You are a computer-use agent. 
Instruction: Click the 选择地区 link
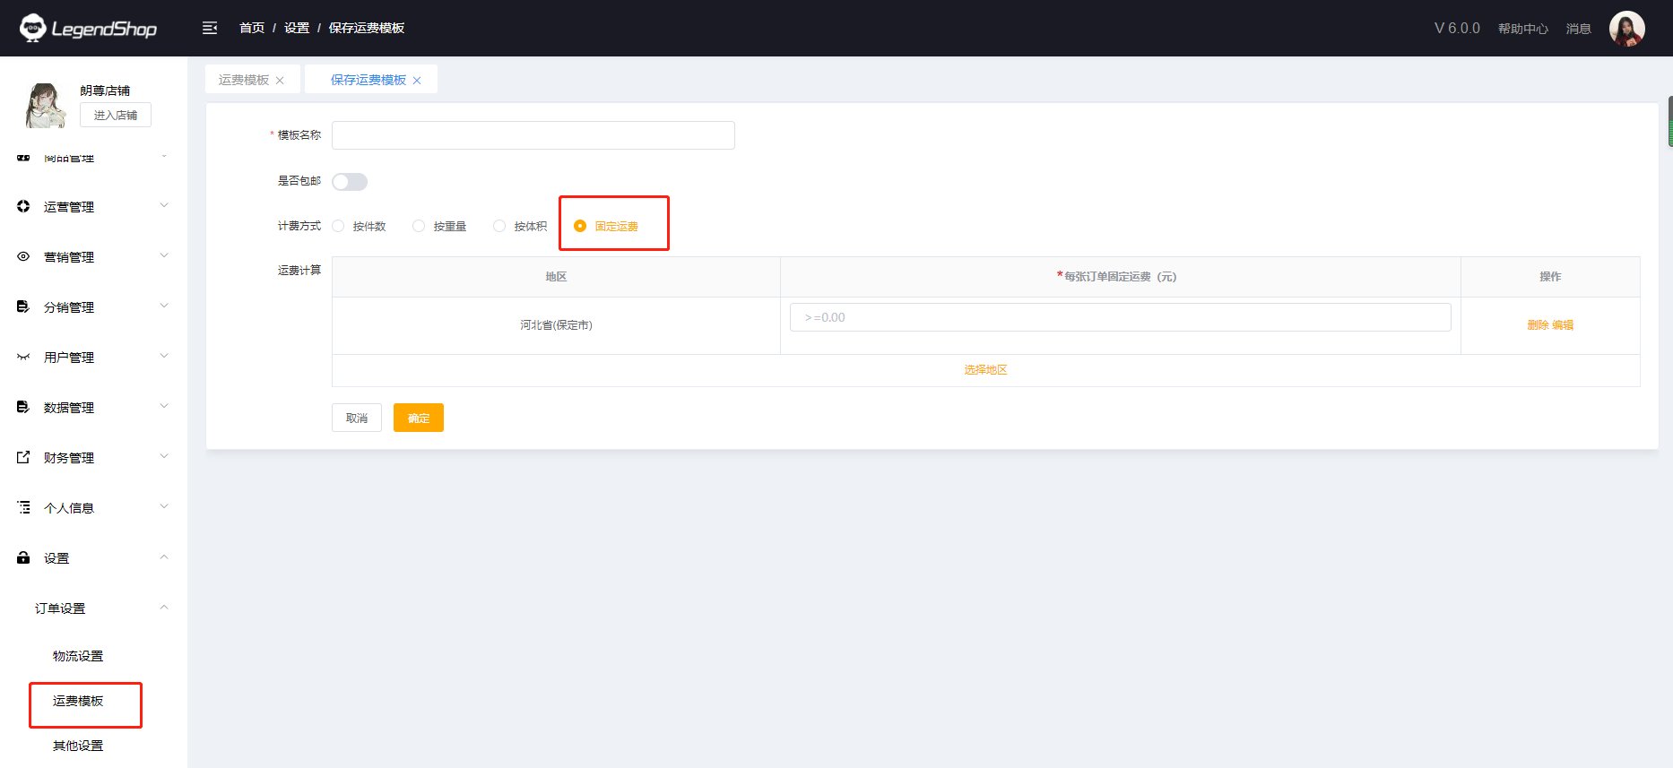click(x=985, y=370)
